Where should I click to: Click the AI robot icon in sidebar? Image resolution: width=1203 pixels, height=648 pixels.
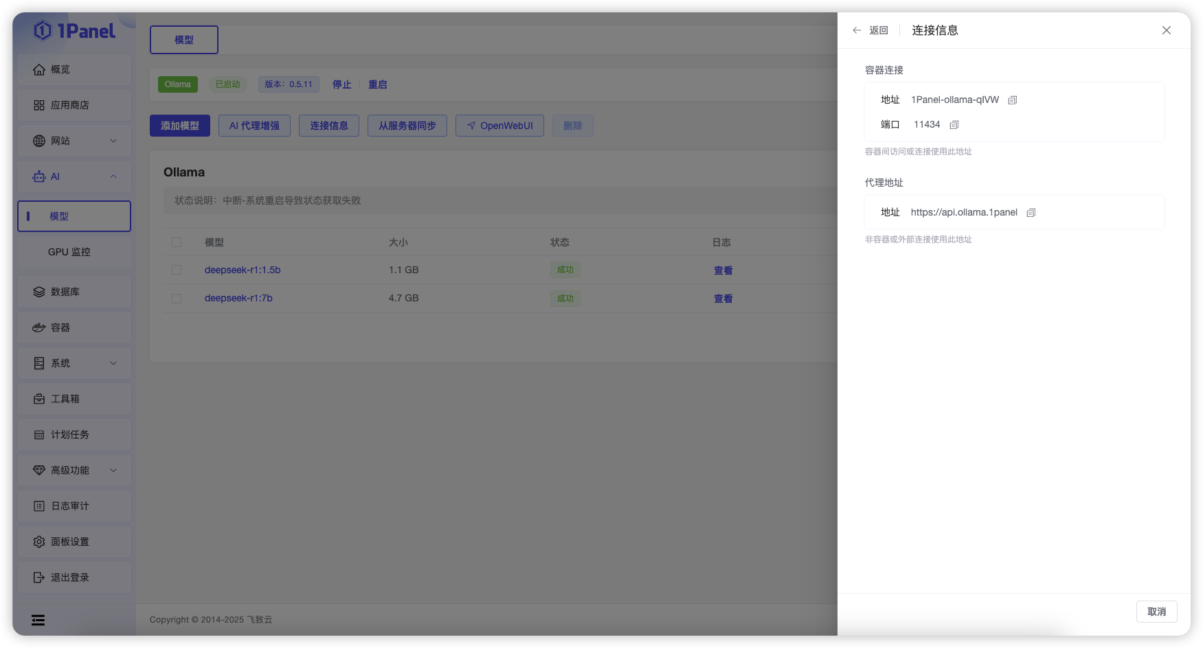pos(39,176)
